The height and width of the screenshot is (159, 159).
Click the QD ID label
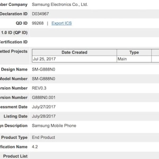[22, 23]
